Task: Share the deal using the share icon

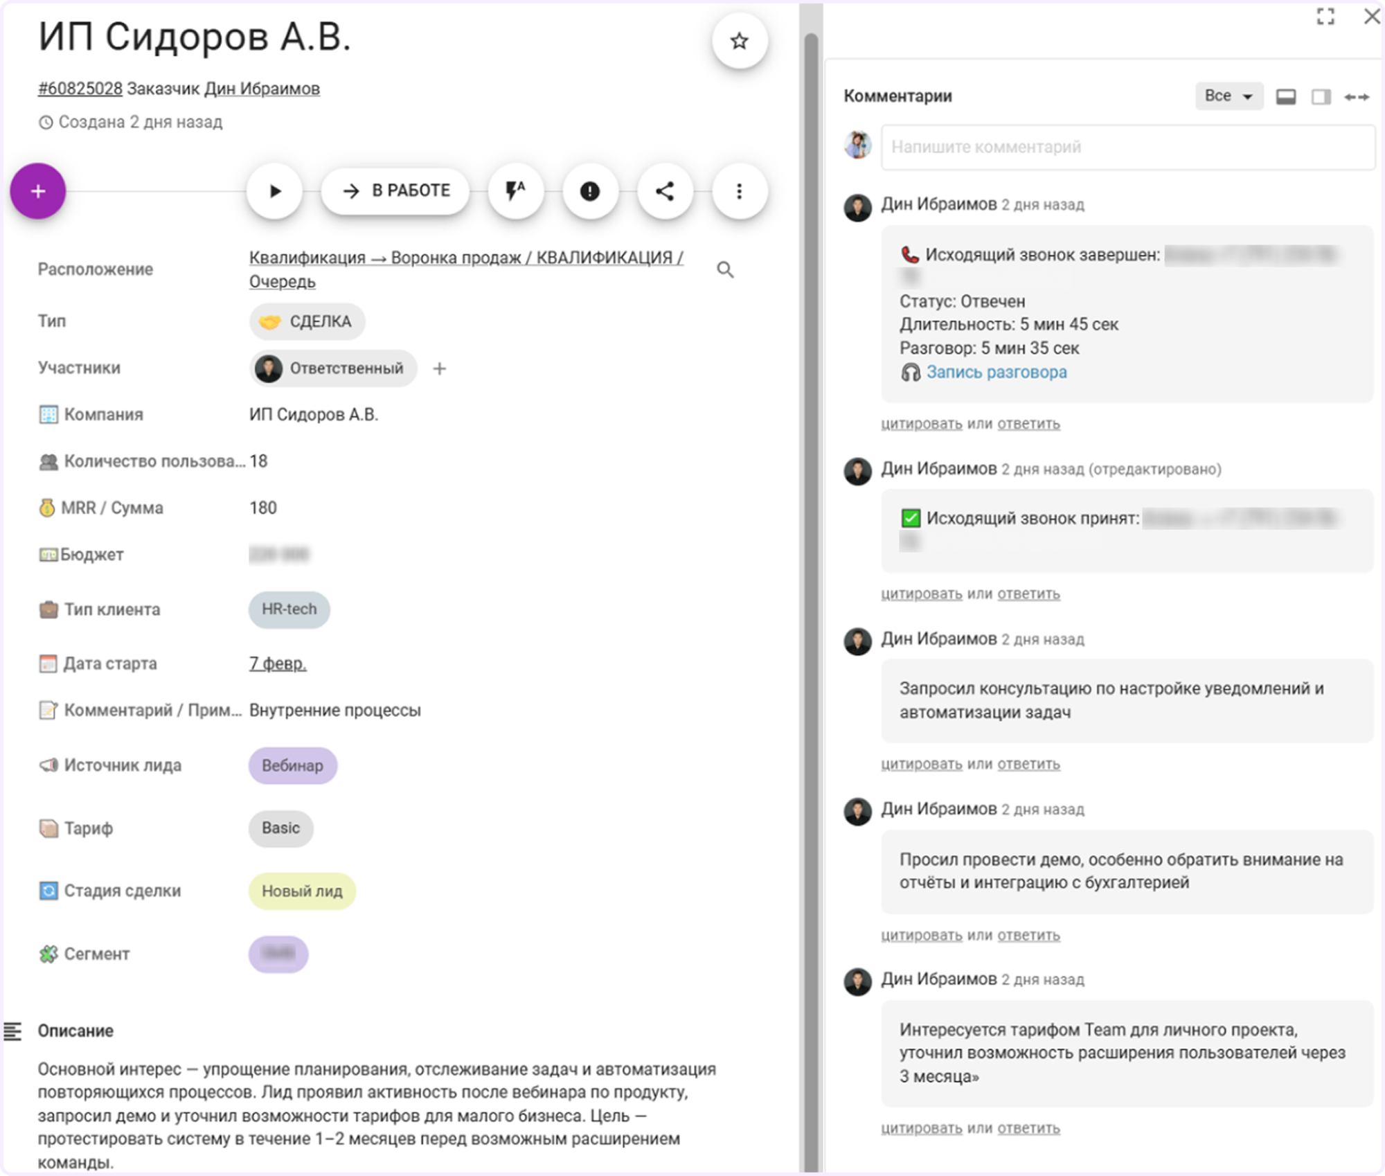Action: click(665, 191)
